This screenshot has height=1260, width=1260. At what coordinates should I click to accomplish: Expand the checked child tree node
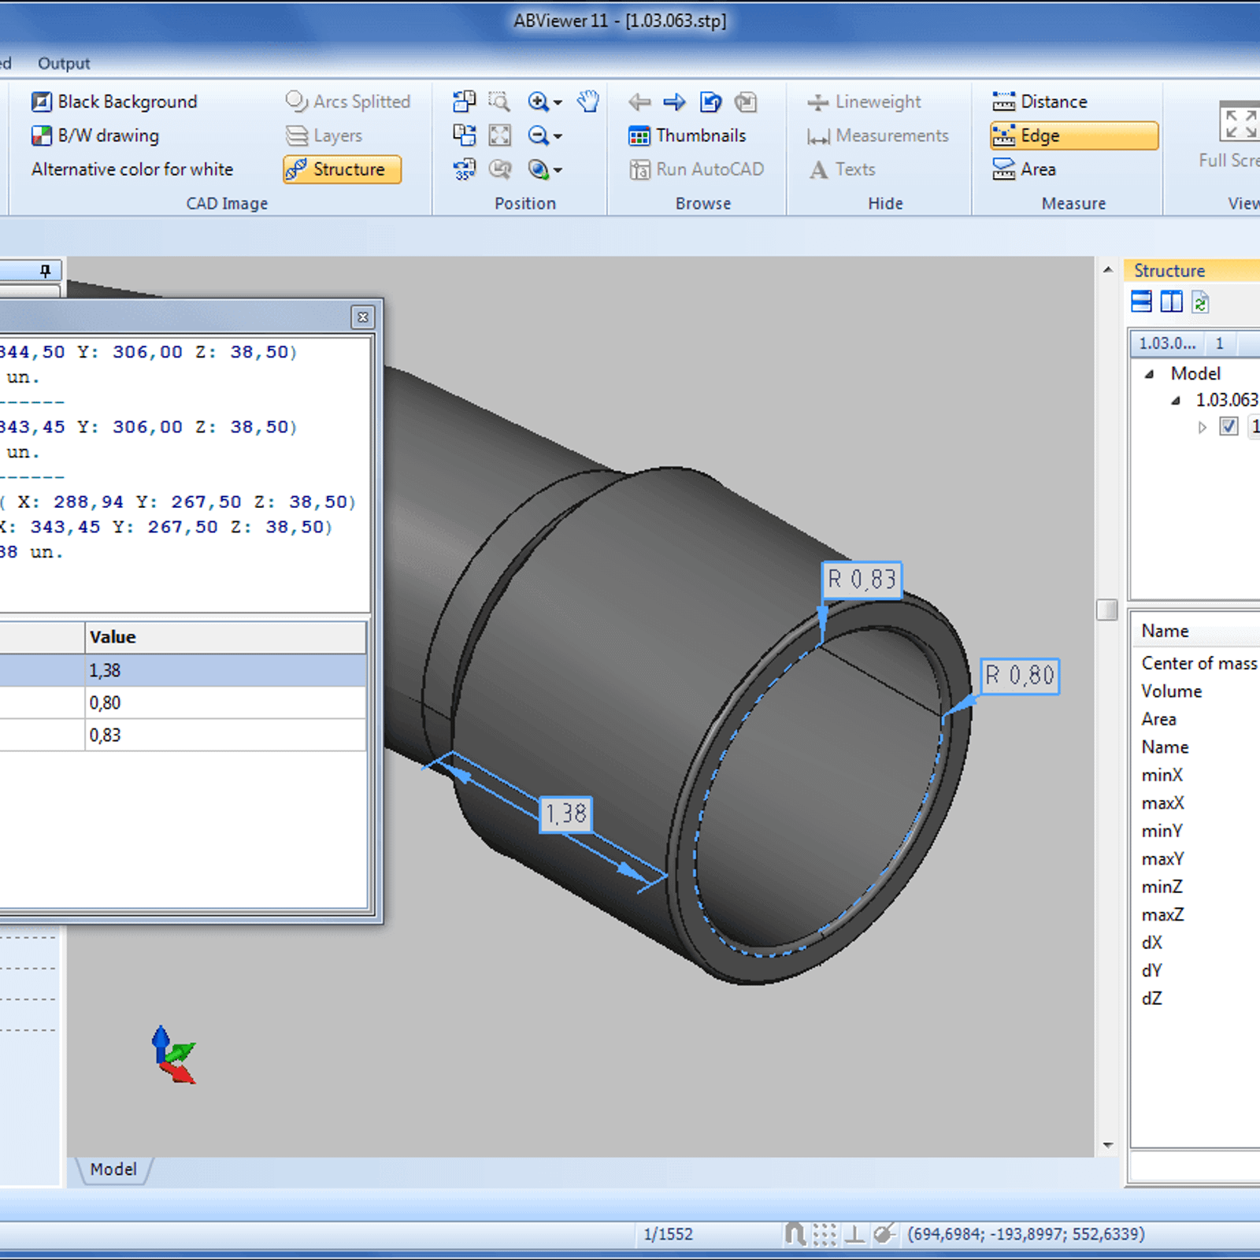[1202, 428]
